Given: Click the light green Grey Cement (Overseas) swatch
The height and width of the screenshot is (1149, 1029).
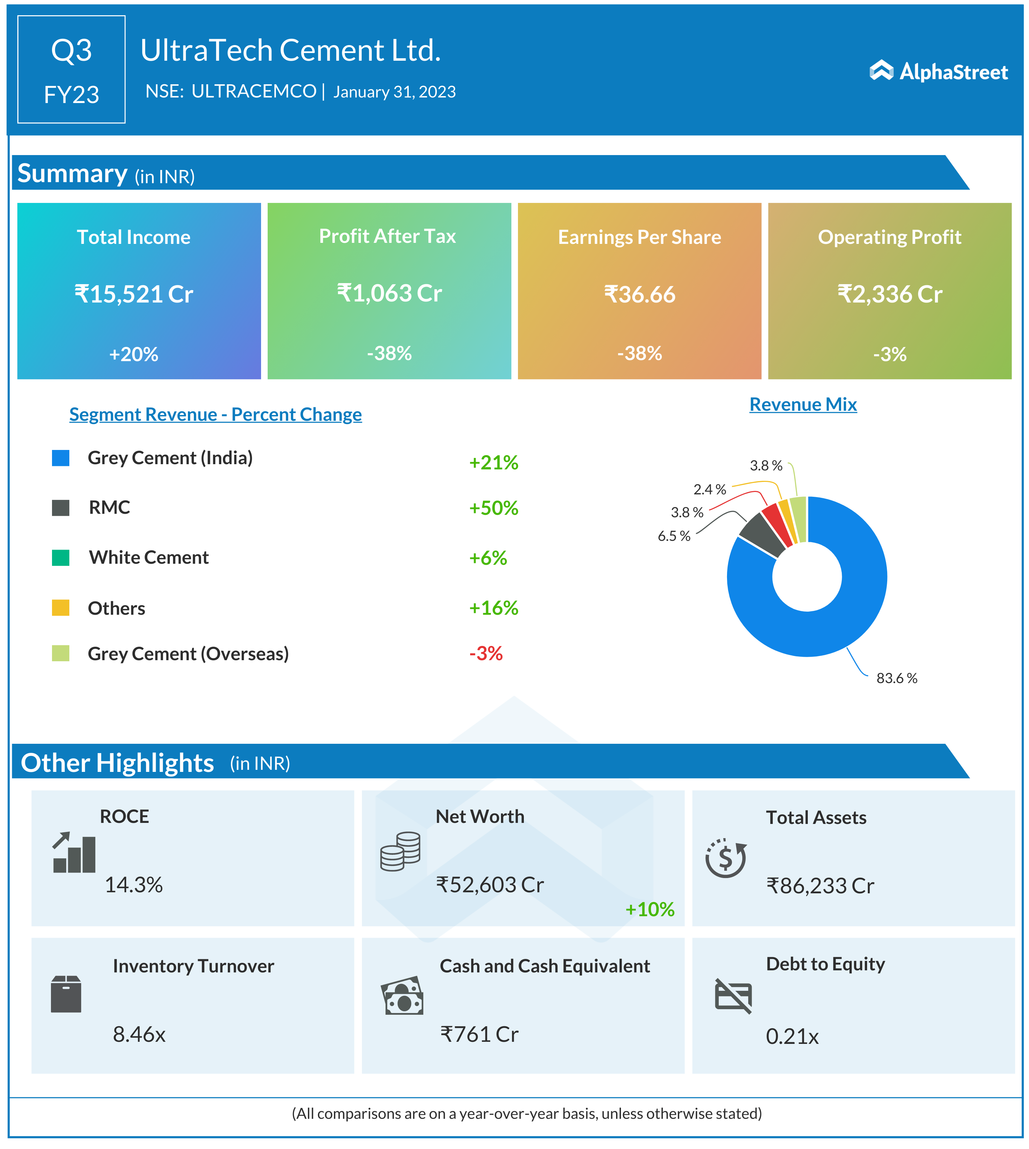Looking at the screenshot, I should [60, 653].
